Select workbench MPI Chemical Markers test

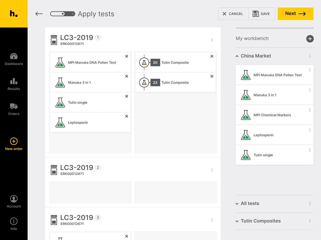pos(274,115)
